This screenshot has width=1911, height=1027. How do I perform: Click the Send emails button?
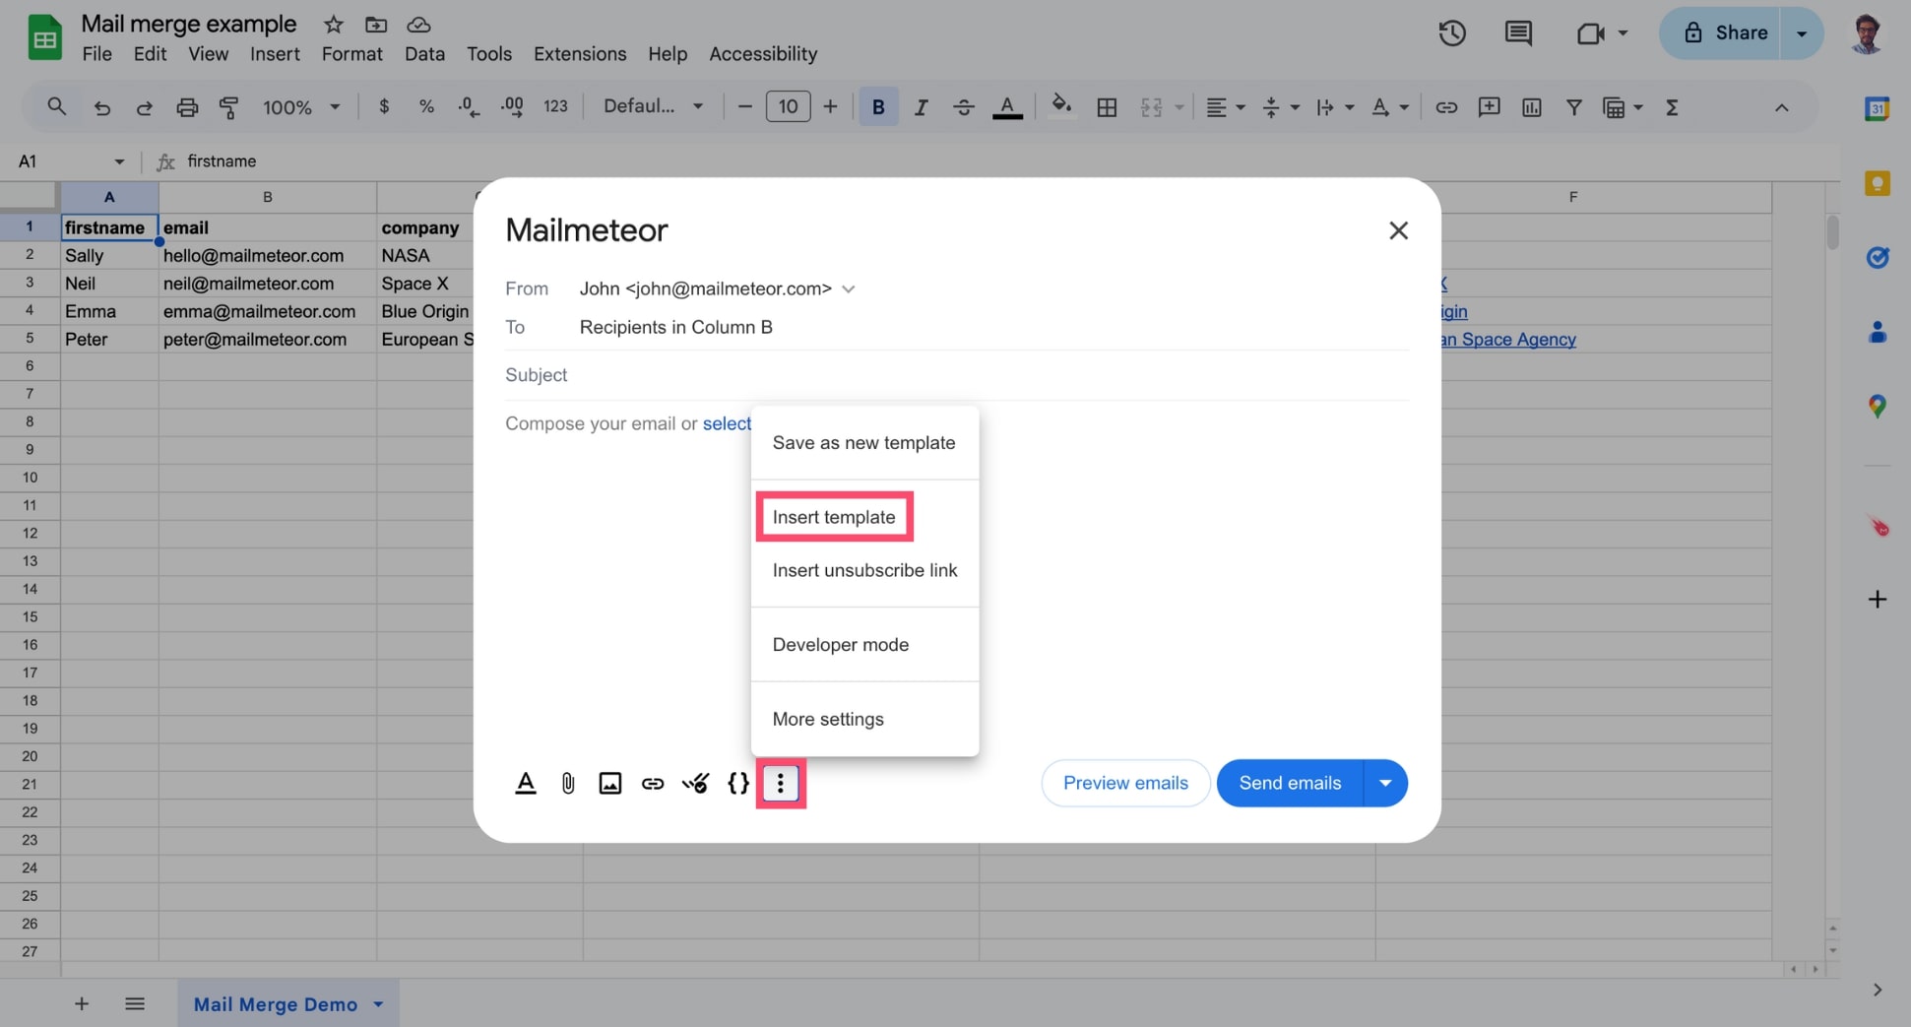(x=1290, y=783)
